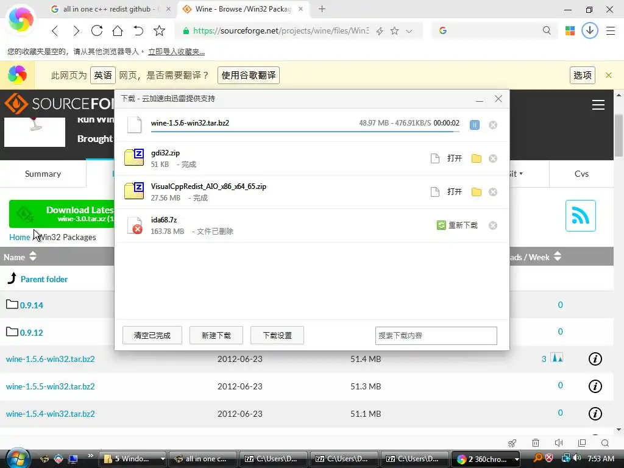Click 使用谷歌翻译 translate button

pyautogui.click(x=249, y=75)
